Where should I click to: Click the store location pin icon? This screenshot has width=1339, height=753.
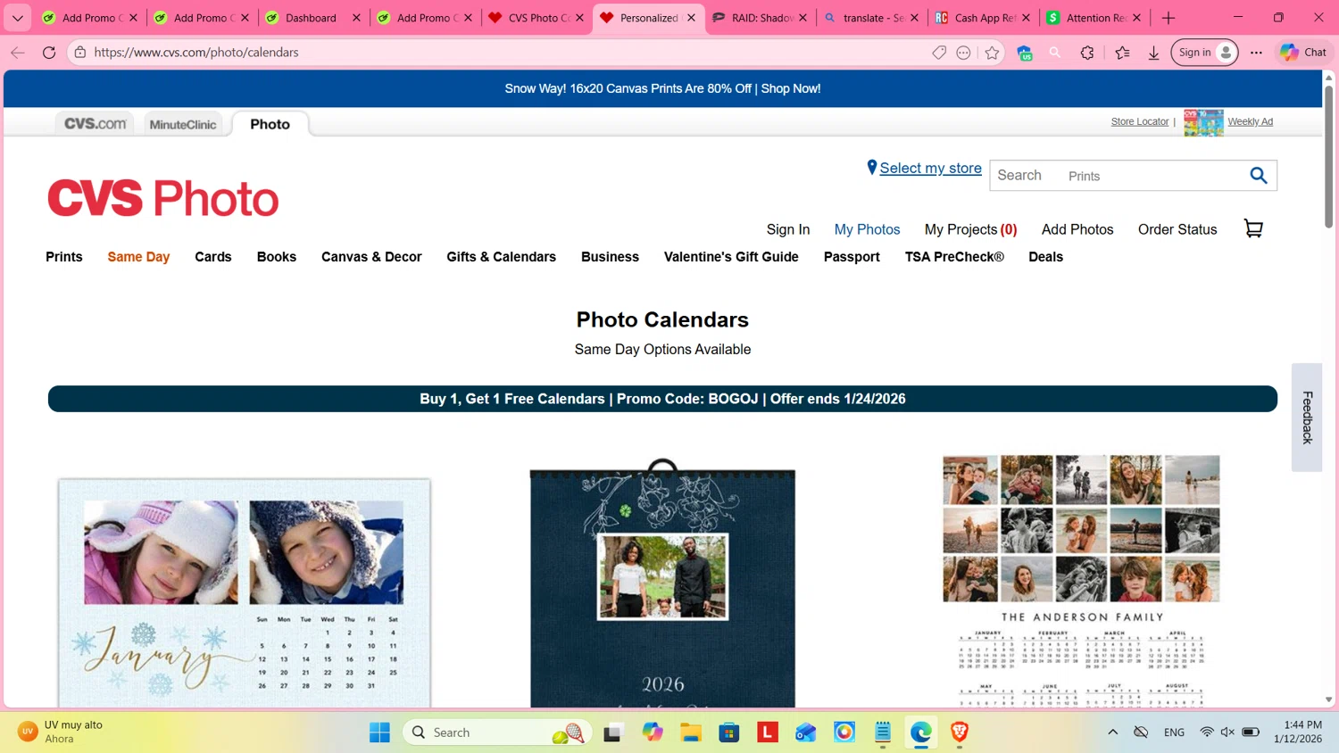(x=872, y=168)
